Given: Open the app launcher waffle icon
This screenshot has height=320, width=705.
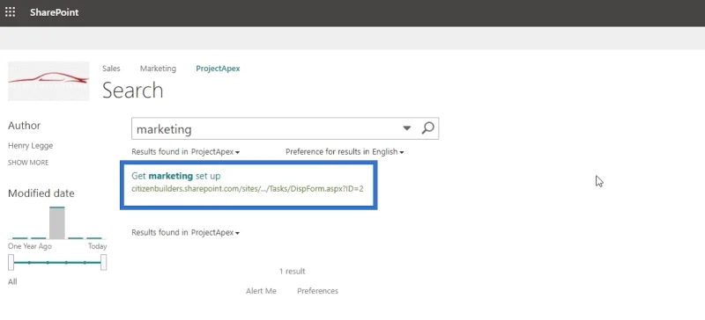Looking at the screenshot, I should pyautogui.click(x=10, y=12).
